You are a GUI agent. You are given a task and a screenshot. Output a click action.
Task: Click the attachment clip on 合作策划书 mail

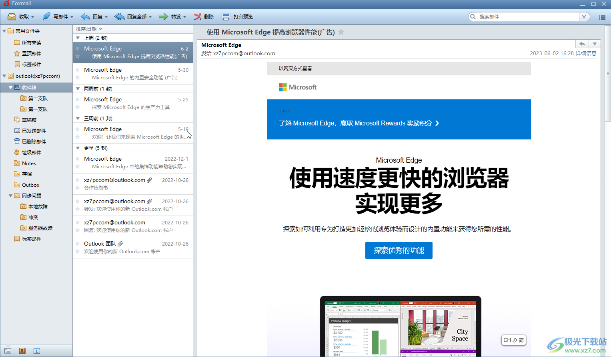pos(149,180)
